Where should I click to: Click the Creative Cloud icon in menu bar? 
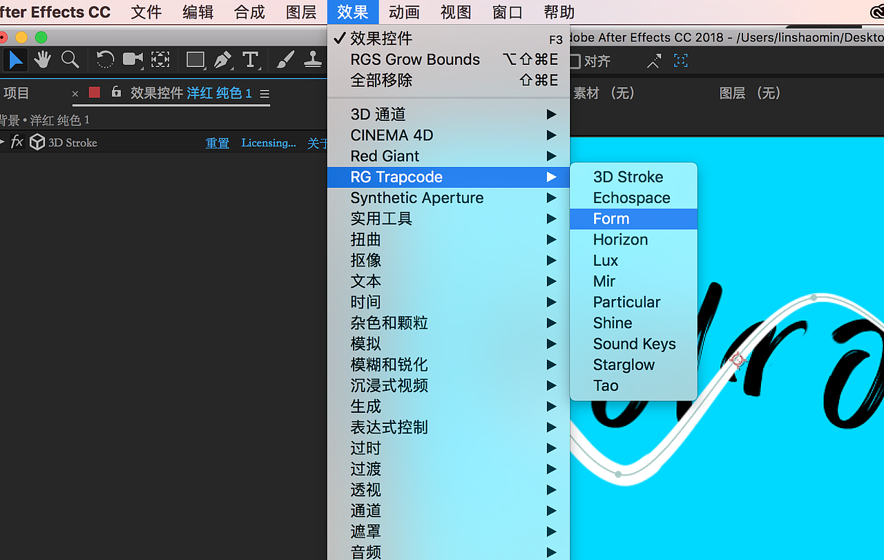coord(877,12)
